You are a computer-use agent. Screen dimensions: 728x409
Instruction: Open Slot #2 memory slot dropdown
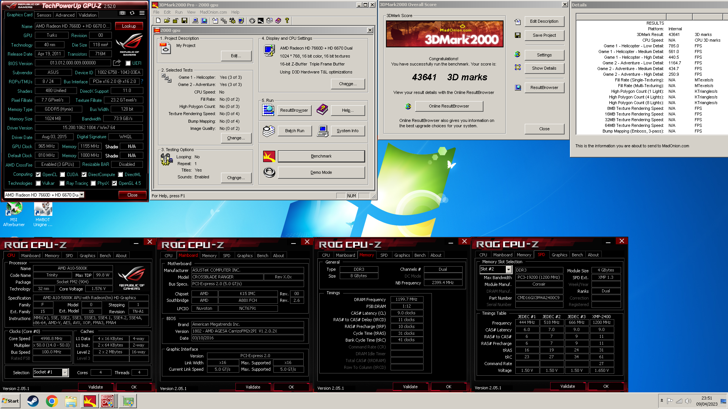[508, 269]
